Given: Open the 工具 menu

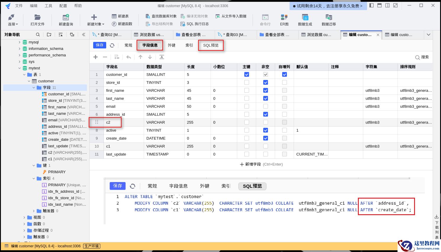Looking at the screenshot, I should [x=48, y=6].
